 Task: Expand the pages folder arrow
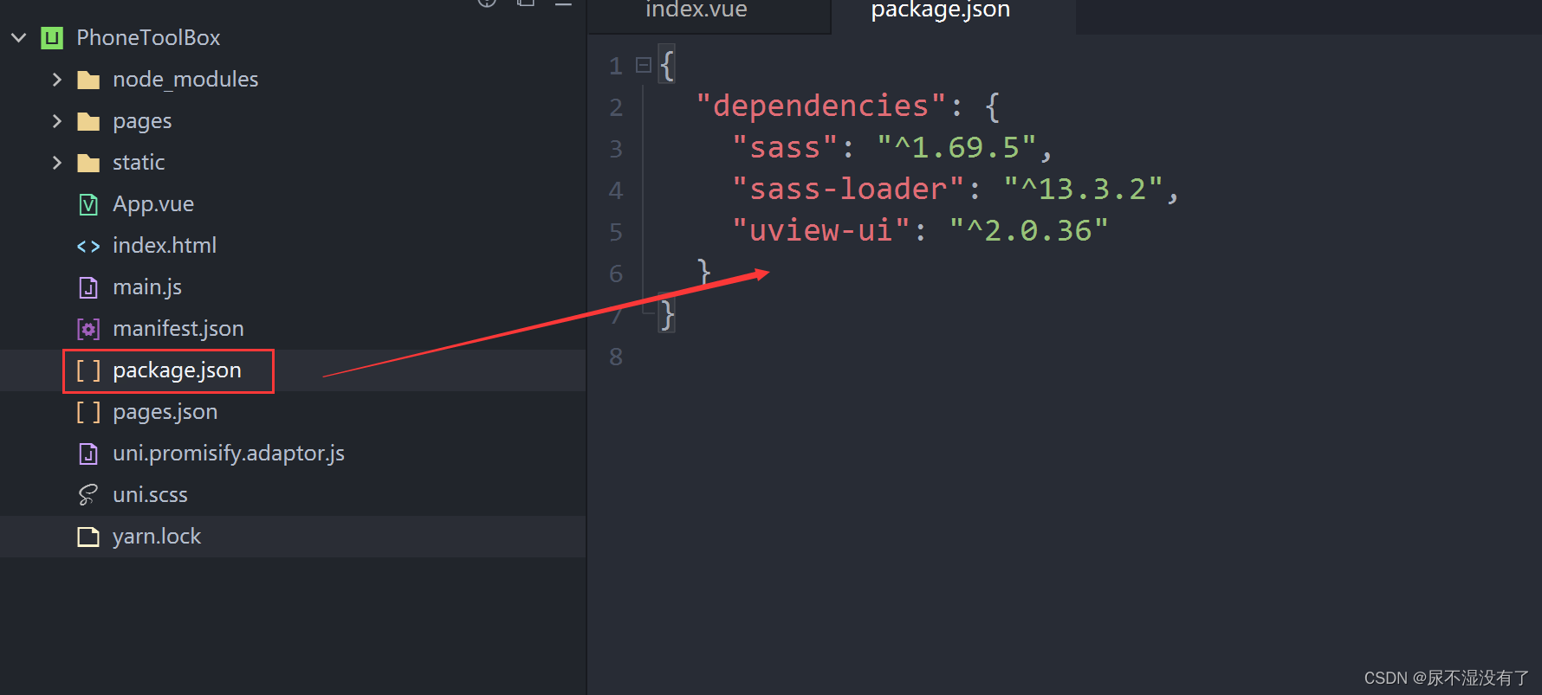[x=57, y=121]
